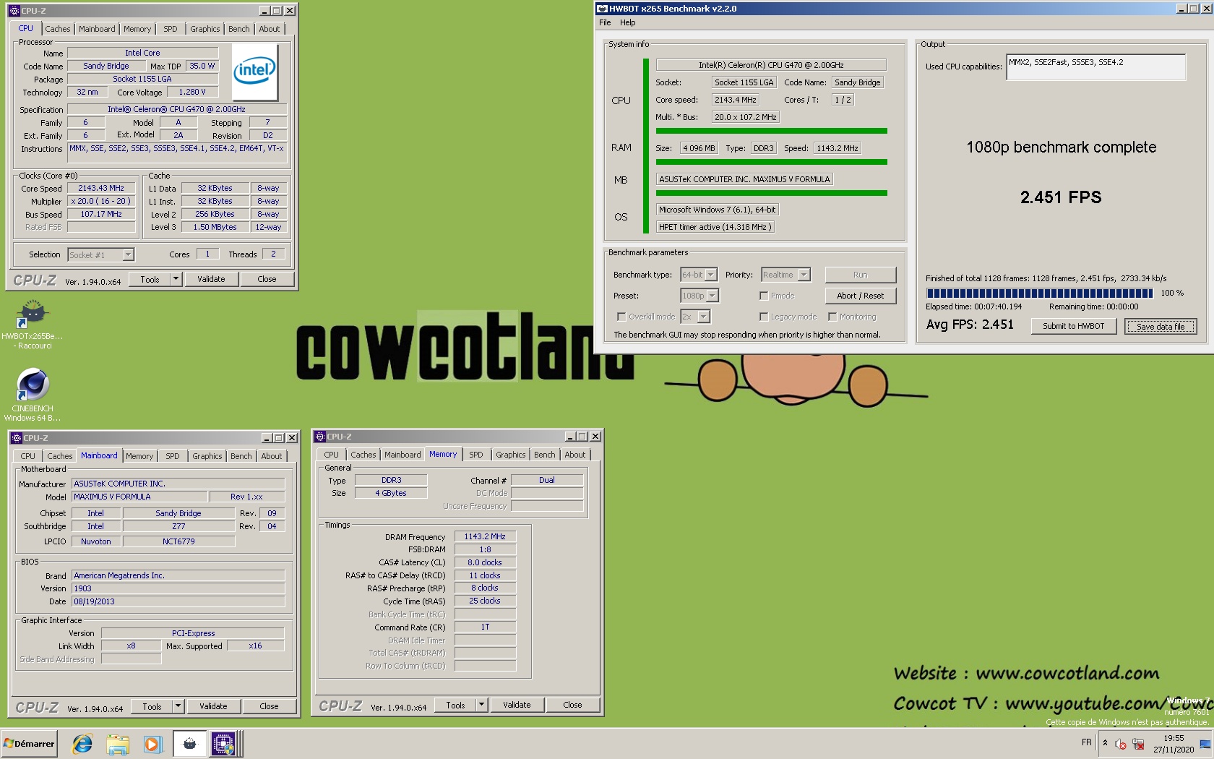Toggle the Legacy mode checkbox
Screen dimensions: 1214x759
pyautogui.click(x=763, y=317)
